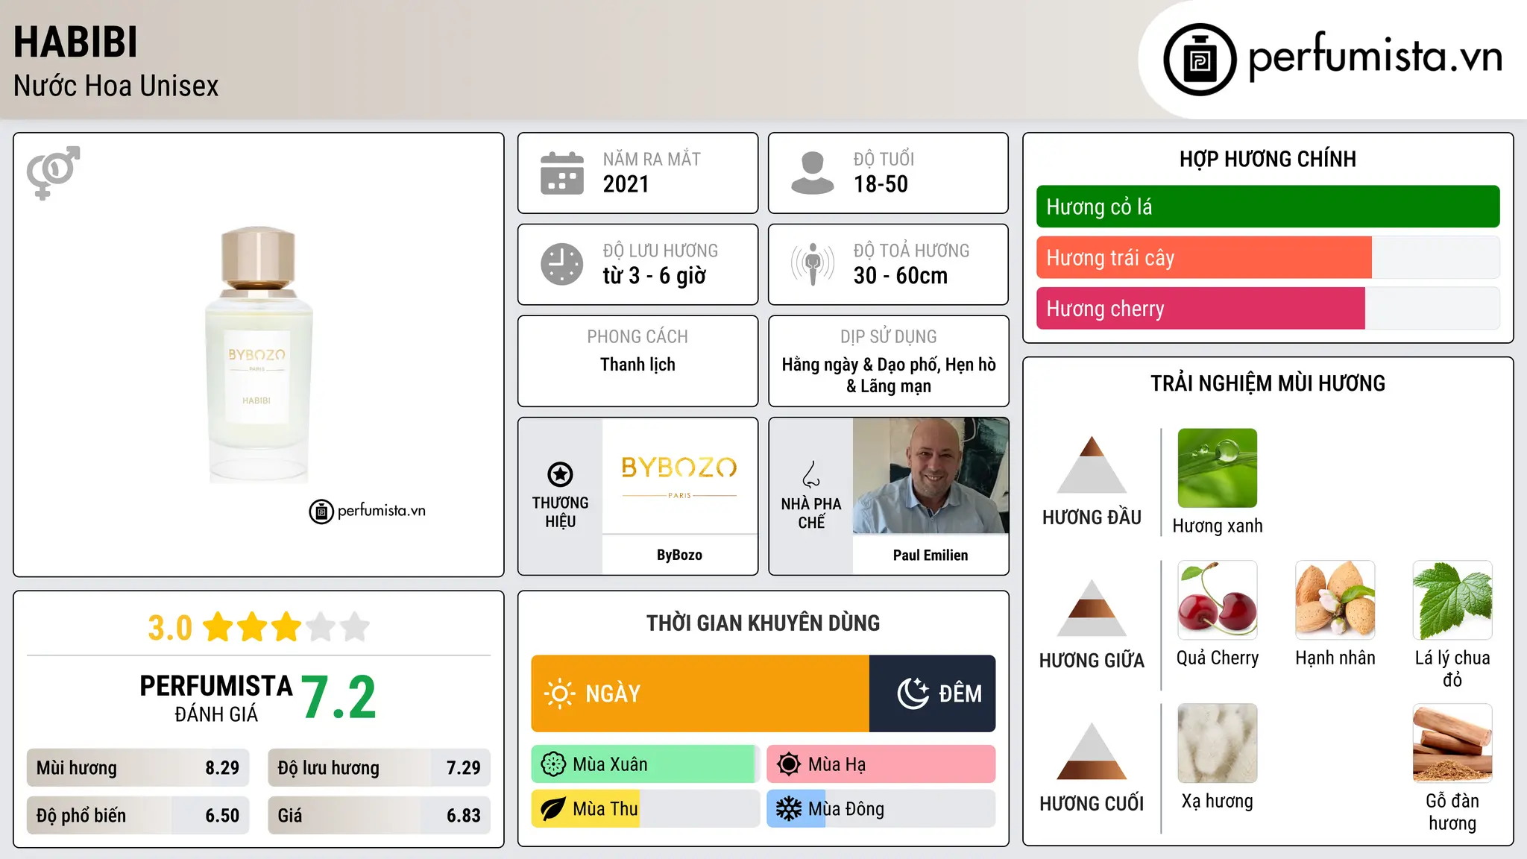Image resolution: width=1527 pixels, height=859 pixels.
Task: Select the Mùa Hạ season bar
Action: (x=881, y=764)
